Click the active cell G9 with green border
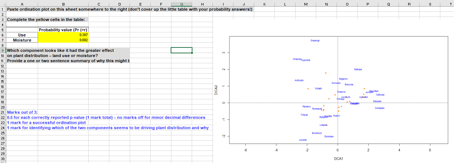454x163 pixels. [181, 50]
